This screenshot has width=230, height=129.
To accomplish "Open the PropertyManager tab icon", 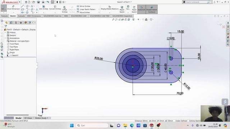I will (x=11, y=23).
